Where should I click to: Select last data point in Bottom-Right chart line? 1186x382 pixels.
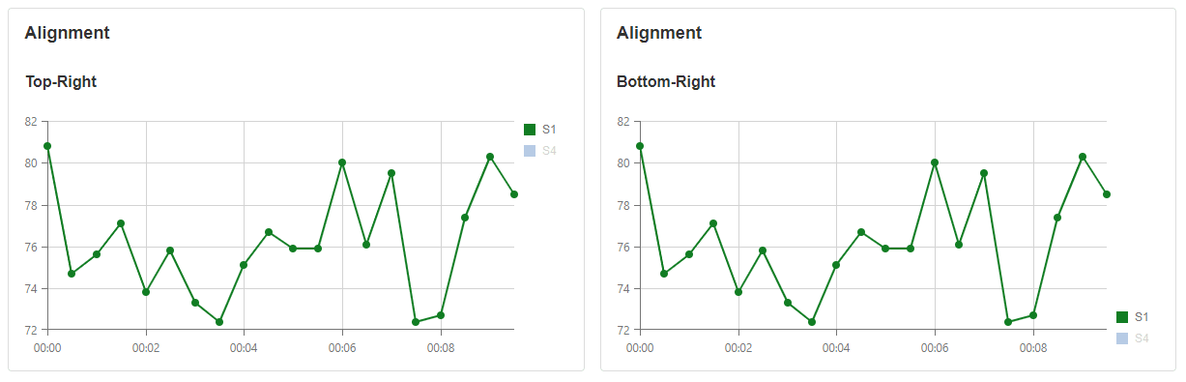point(1107,194)
